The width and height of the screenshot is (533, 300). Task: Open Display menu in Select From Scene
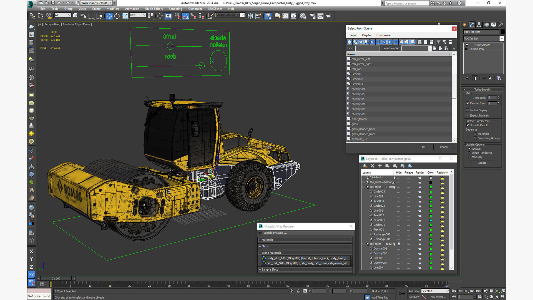(x=367, y=35)
